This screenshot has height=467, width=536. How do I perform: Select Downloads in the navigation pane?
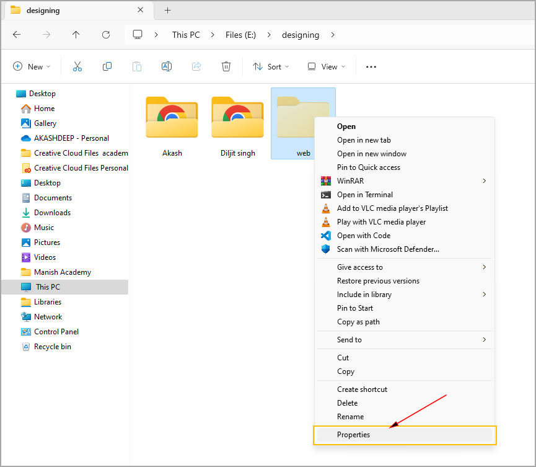tap(52, 213)
